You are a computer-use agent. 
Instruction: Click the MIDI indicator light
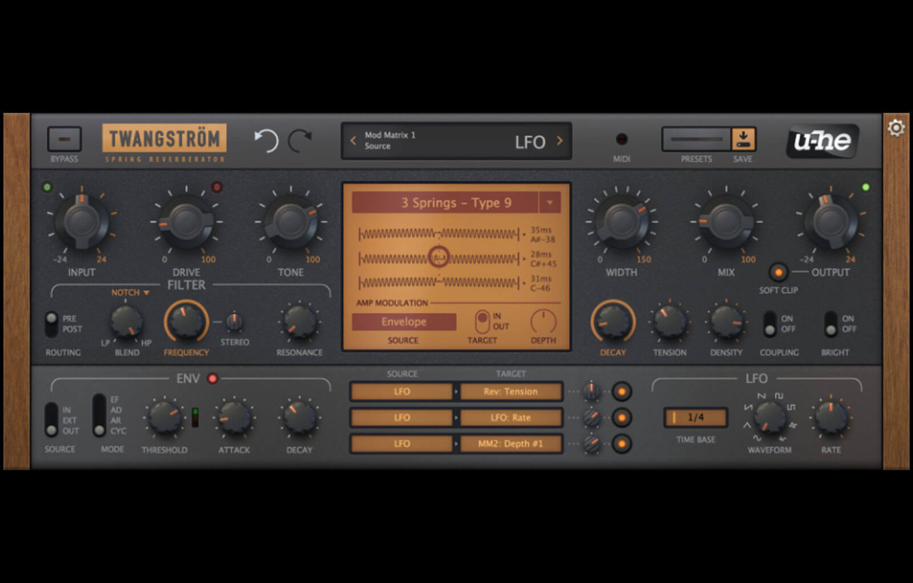tap(622, 139)
